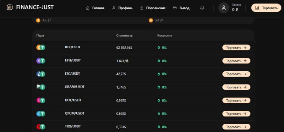
Task: Open the user avatar icon
Action: coord(224,8)
